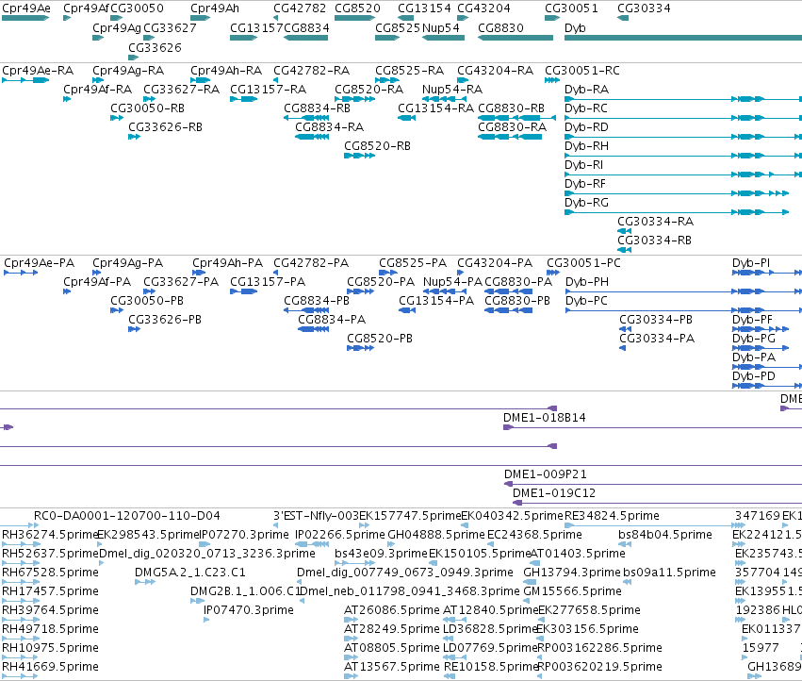Click the Cpr49Ah-PA protein label
802x681 pixels.
(228, 263)
